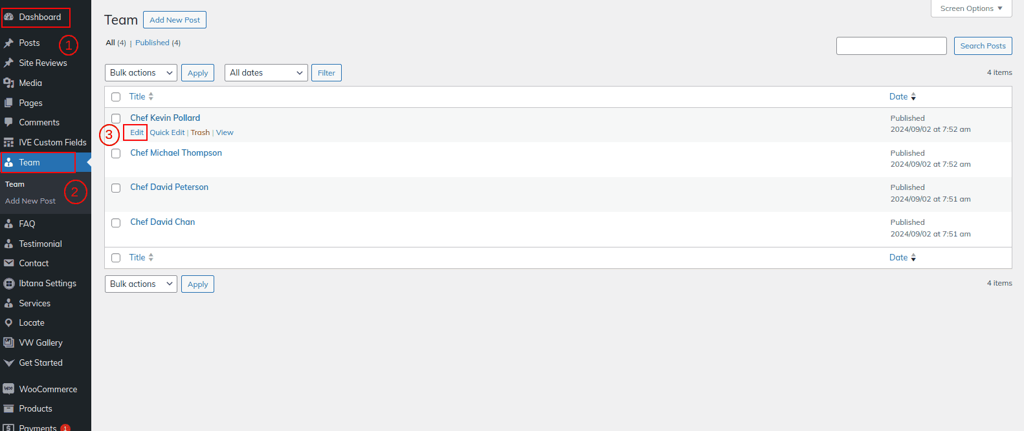The height and width of the screenshot is (431, 1024).
Task: Click the Locate map pin icon
Action: point(8,322)
